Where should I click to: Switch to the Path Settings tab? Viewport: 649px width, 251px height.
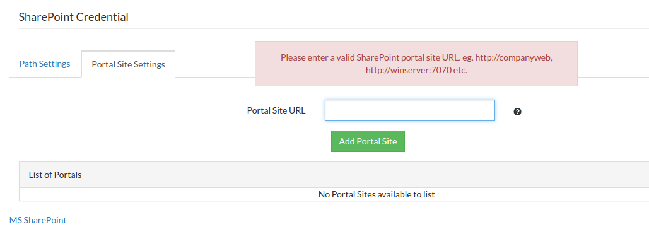45,64
